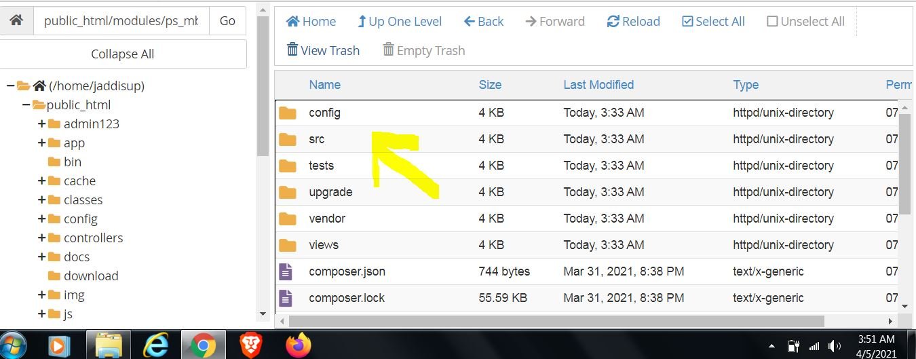Viewport: 916px width, 359px height.
Task: Click the vendor folder icon
Action: coord(288,219)
